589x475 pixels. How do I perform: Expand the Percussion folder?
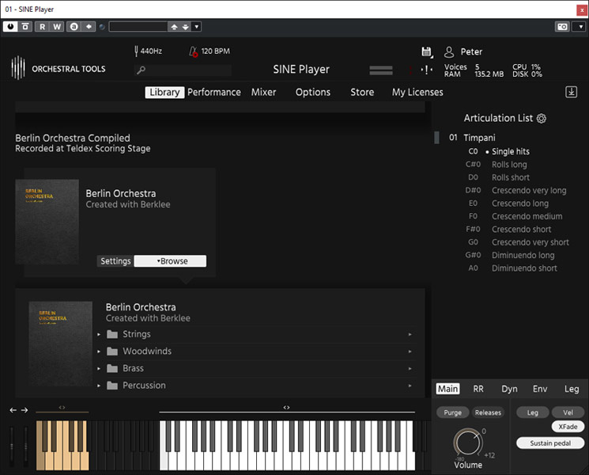(144, 386)
